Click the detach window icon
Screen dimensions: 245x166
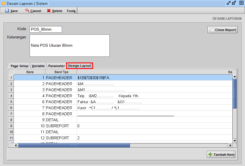[x=229, y=3]
